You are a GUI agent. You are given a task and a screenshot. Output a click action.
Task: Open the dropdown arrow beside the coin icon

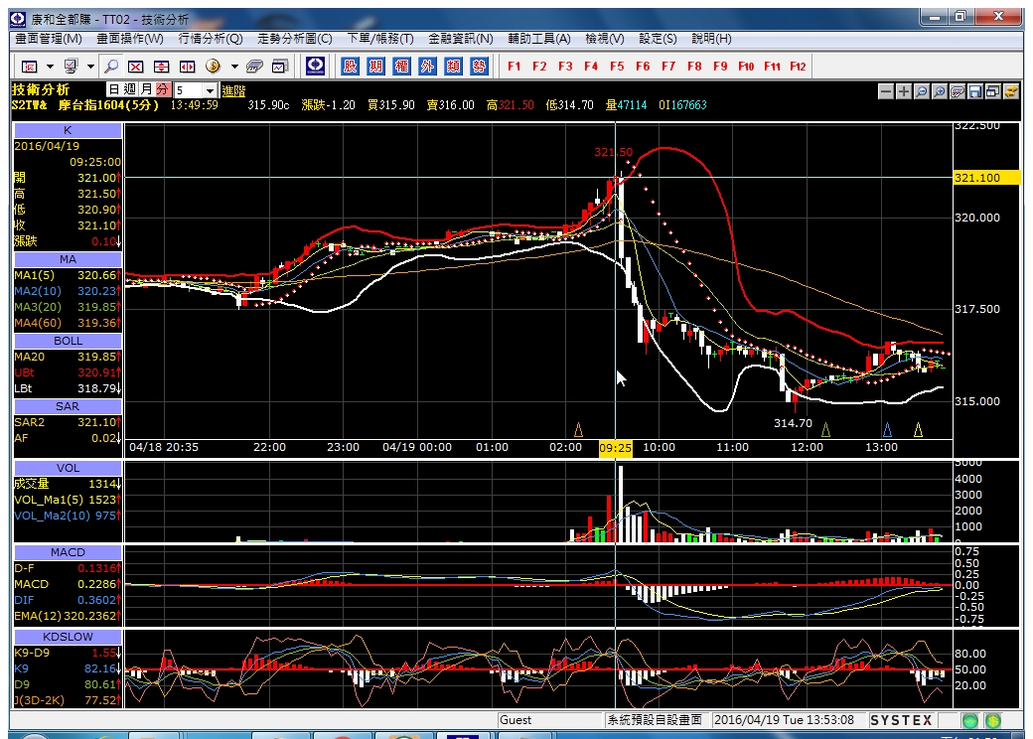click(x=233, y=66)
